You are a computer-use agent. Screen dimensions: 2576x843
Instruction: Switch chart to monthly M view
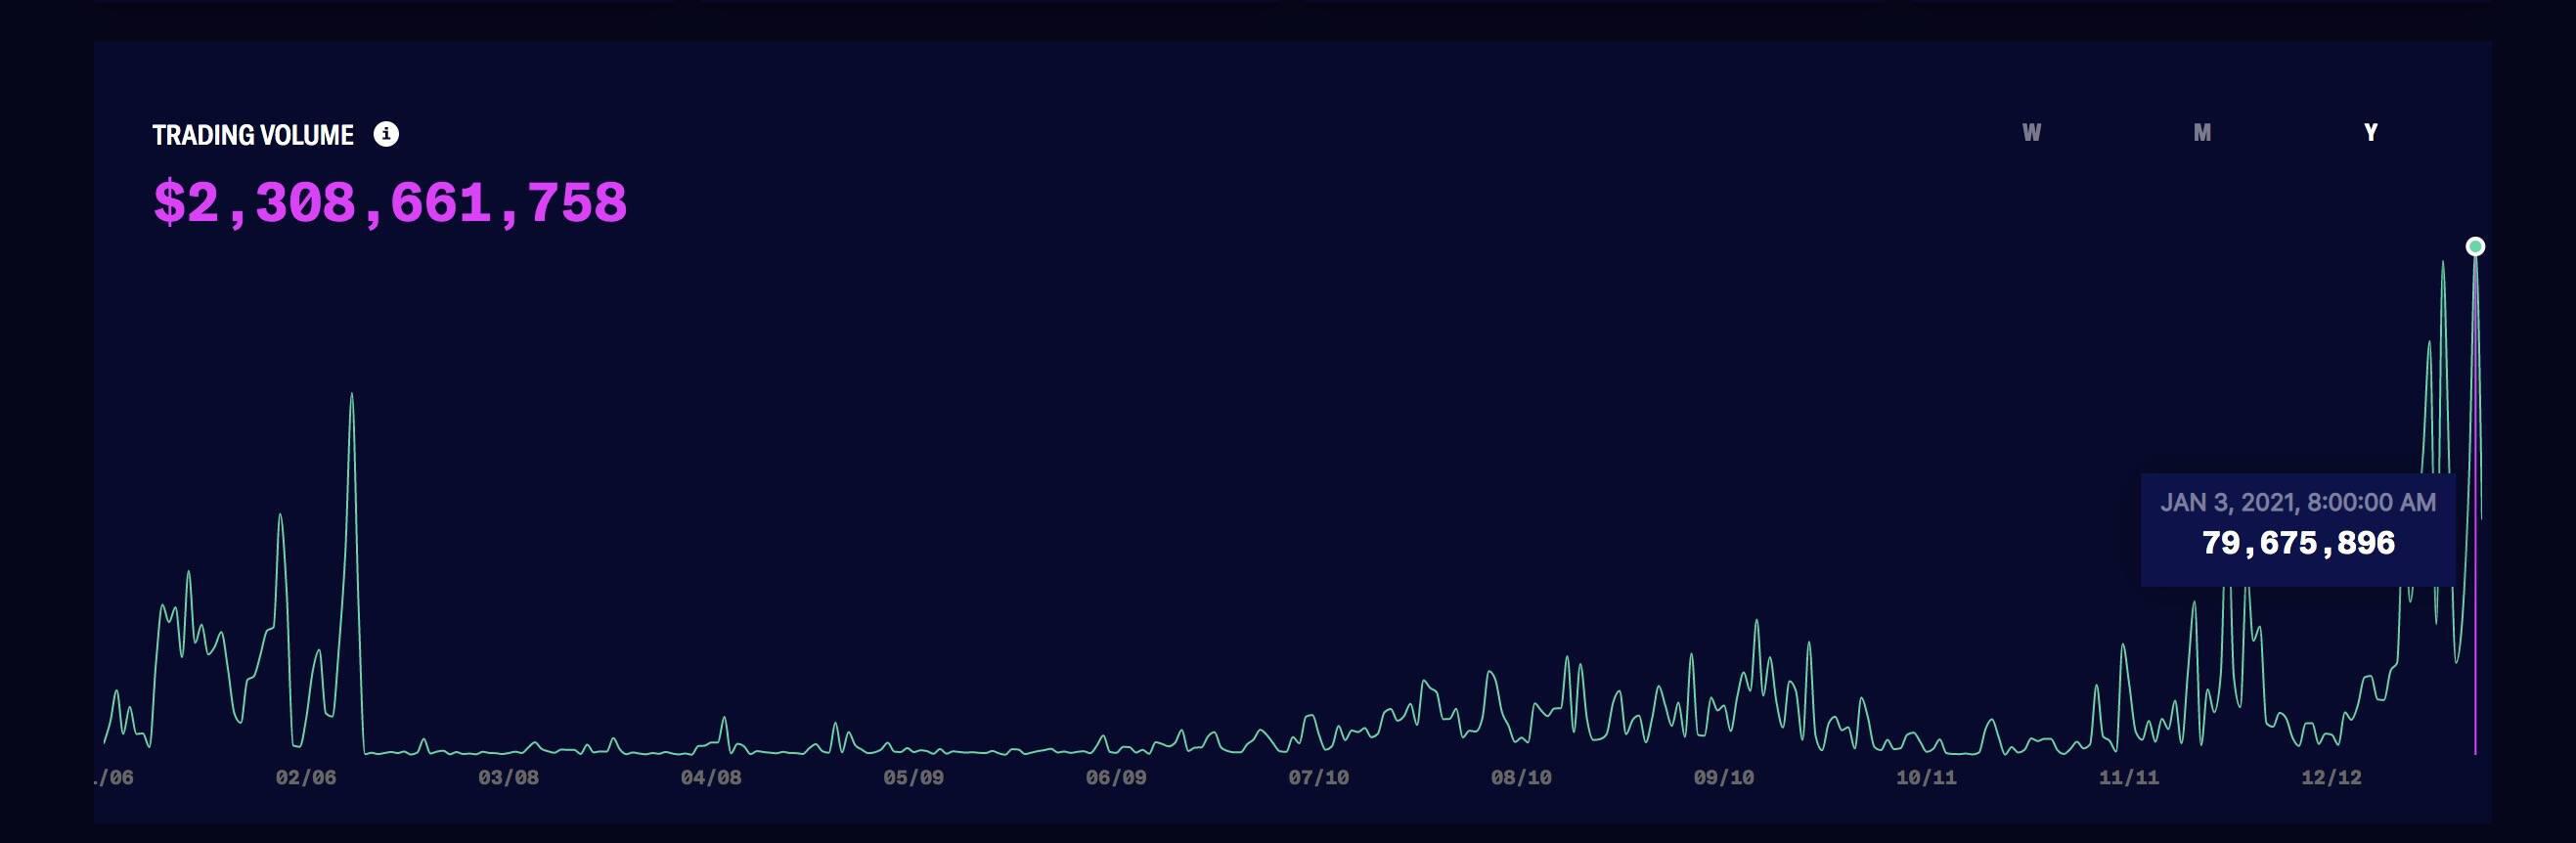click(x=2202, y=133)
